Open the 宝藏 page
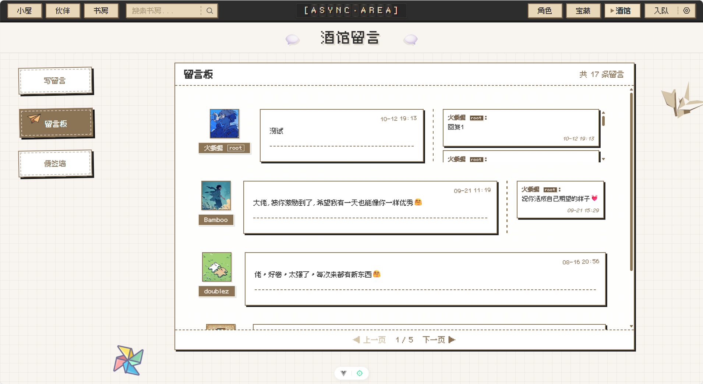The width and height of the screenshot is (703, 384). click(583, 11)
